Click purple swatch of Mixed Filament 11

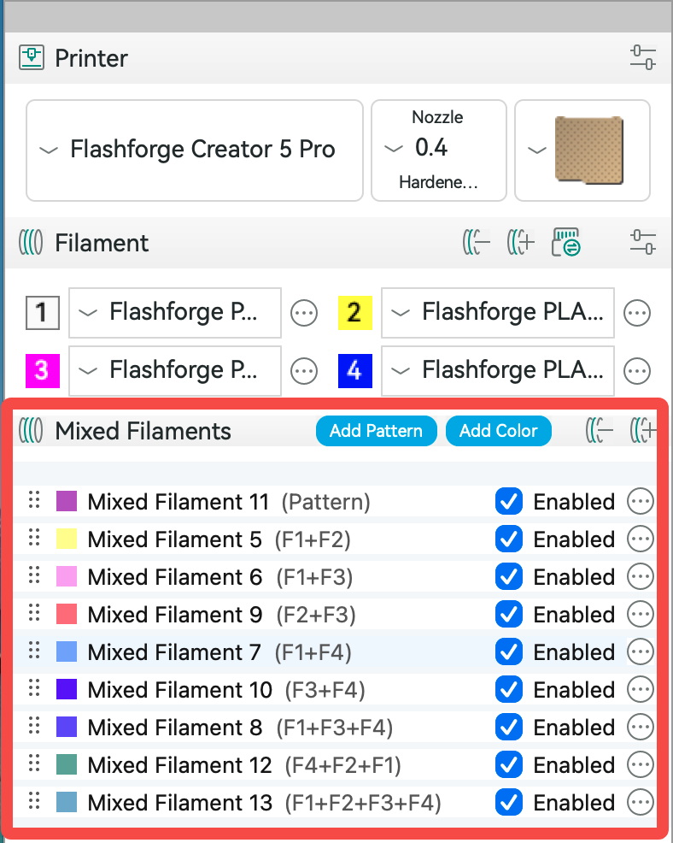coord(67,500)
